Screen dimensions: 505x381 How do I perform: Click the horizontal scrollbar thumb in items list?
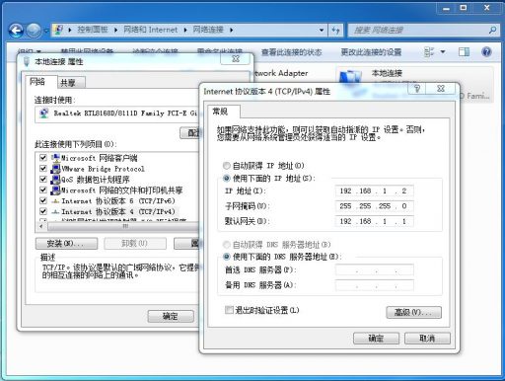[x=123, y=226]
